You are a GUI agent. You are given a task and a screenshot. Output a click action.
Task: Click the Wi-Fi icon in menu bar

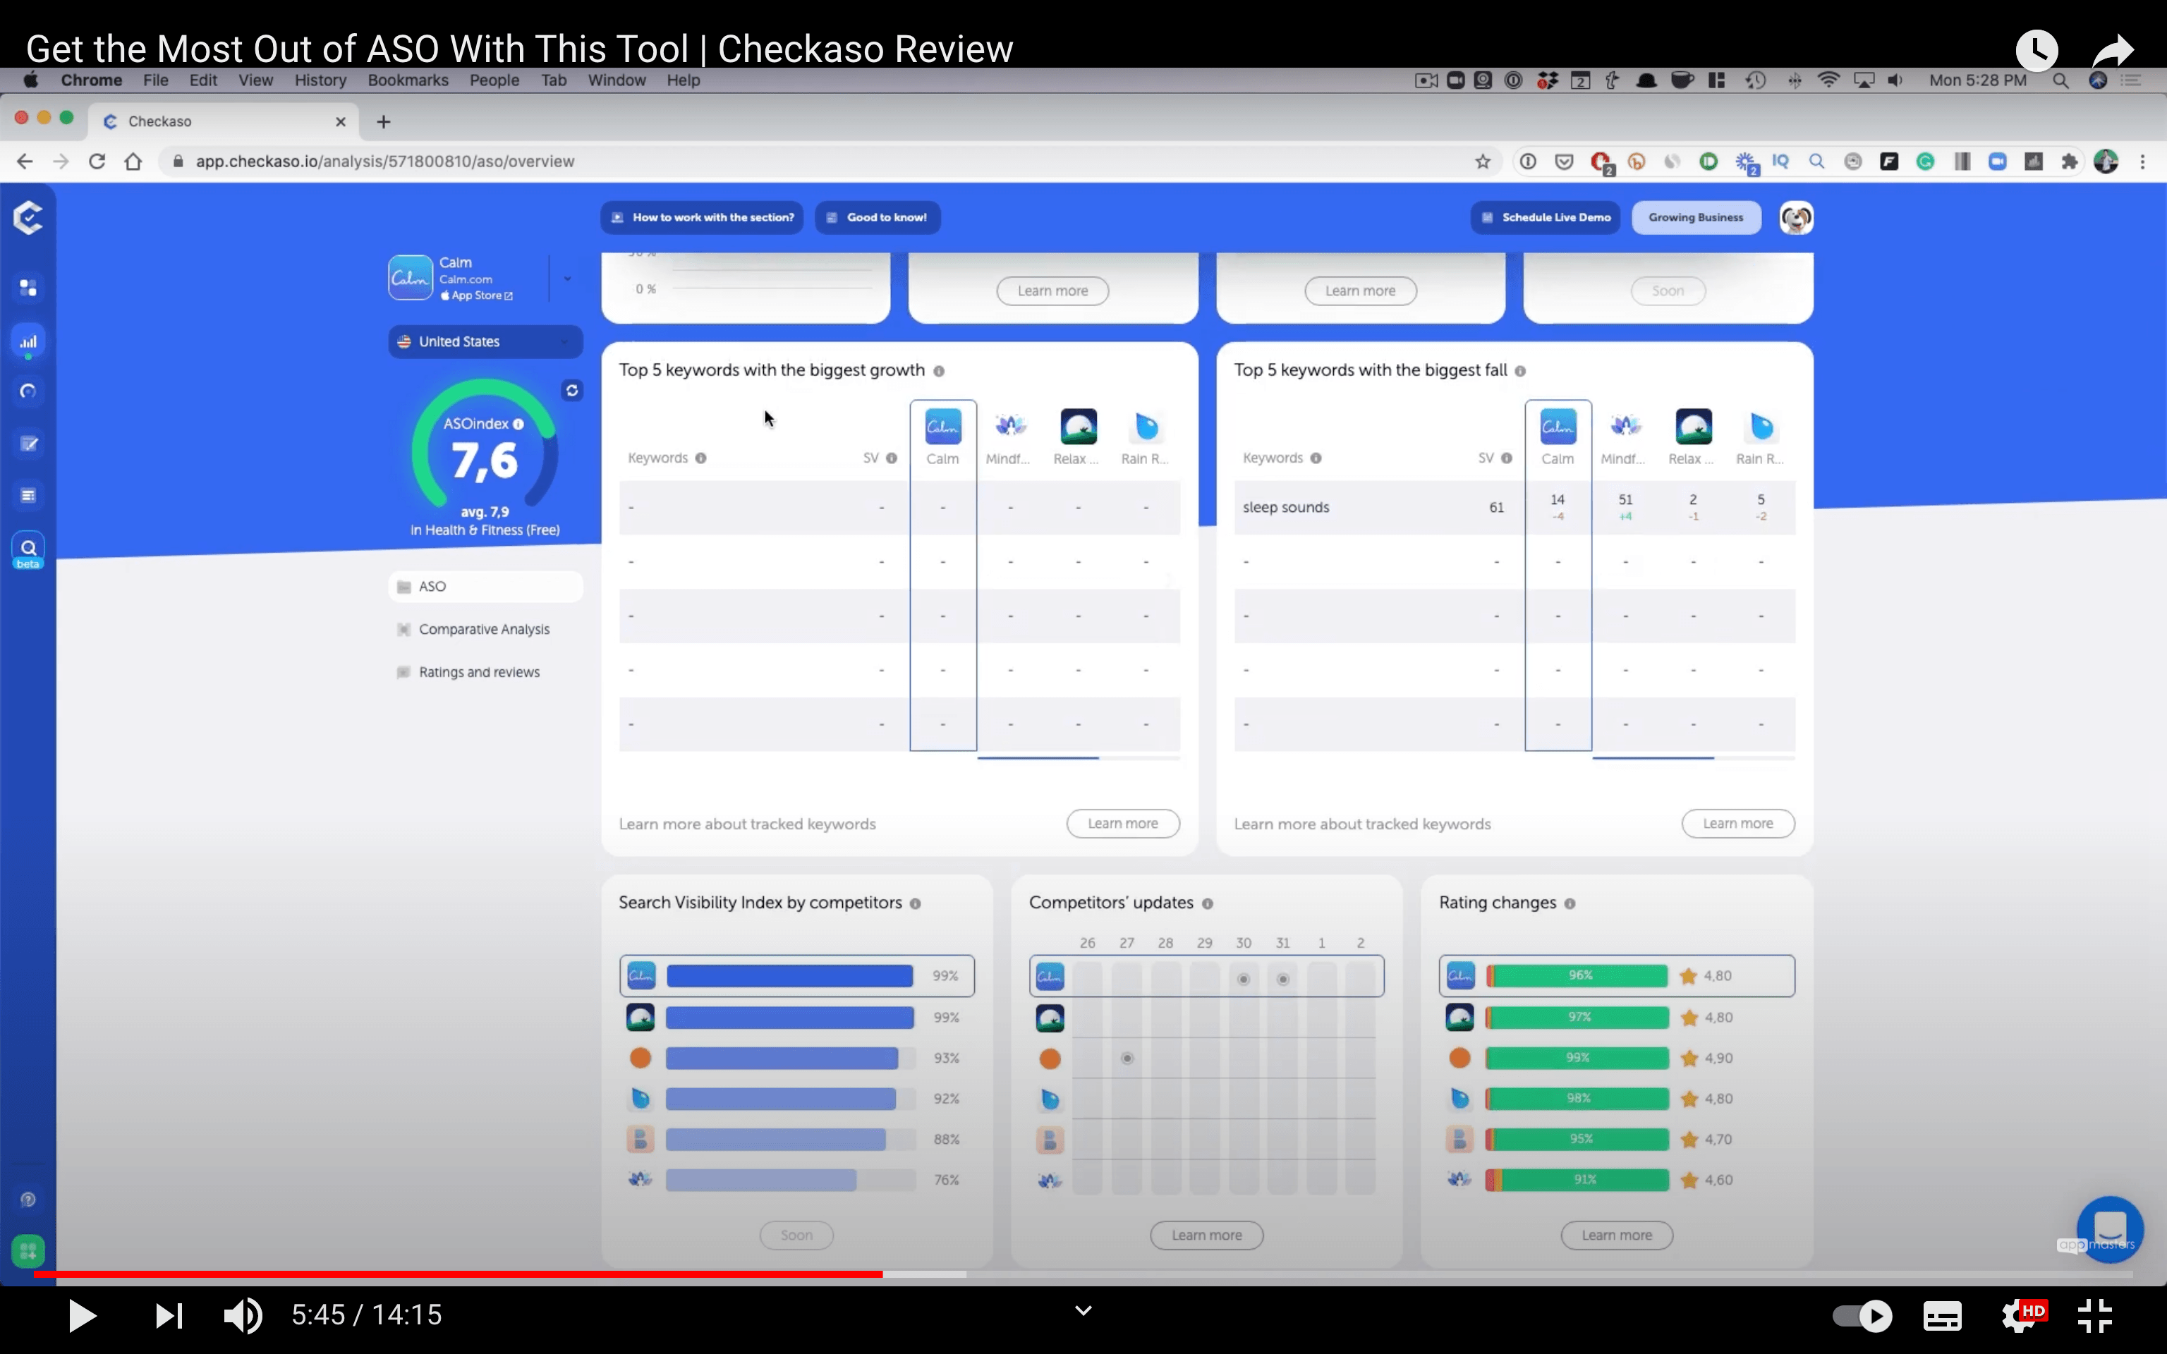[1828, 80]
